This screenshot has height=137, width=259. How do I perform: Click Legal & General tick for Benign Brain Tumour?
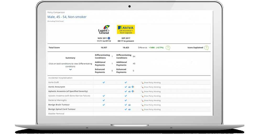(104, 105)
